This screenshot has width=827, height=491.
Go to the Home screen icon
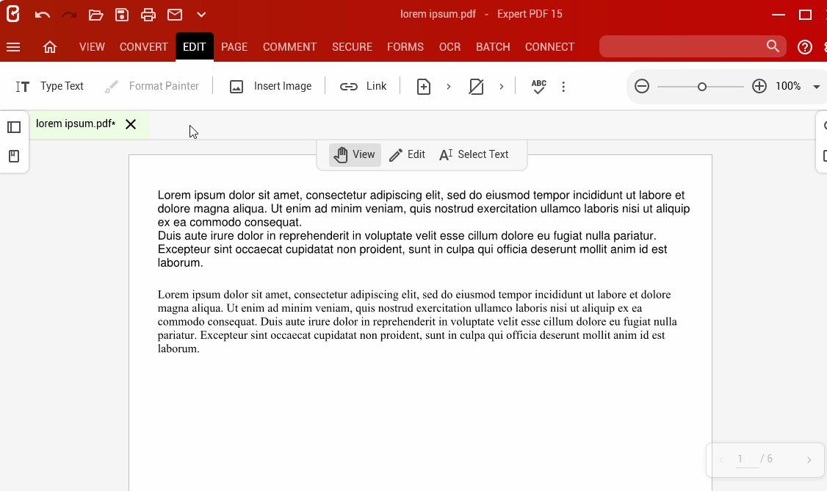point(50,47)
